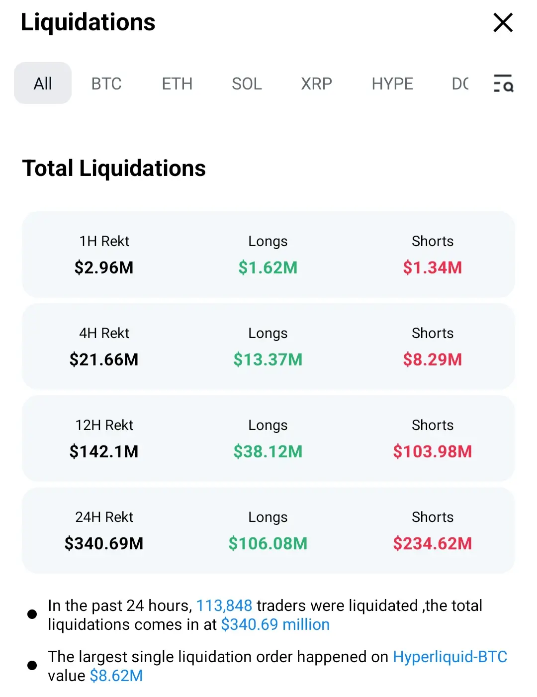The image size is (537, 697).
Task: Open the coin search list icon
Action: (503, 83)
